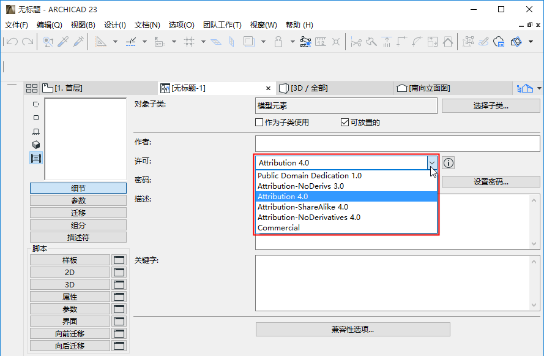
Task: Select the 3D cube view icon in sidebar
Action: 36,145
